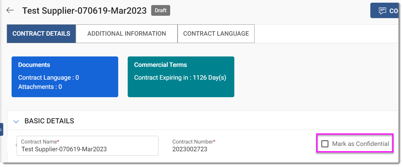Click the back arrow icon
This screenshot has height=167, width=403.
10,10
